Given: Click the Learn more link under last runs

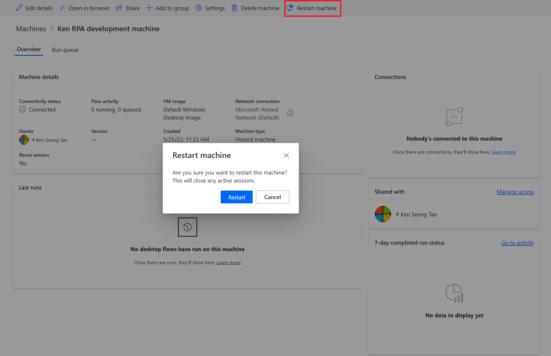Looking at the screenshot, I should tap(228, 262).
